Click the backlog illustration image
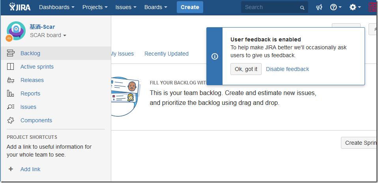The width and height of the screenshot is (378, 183). (125, 97)
